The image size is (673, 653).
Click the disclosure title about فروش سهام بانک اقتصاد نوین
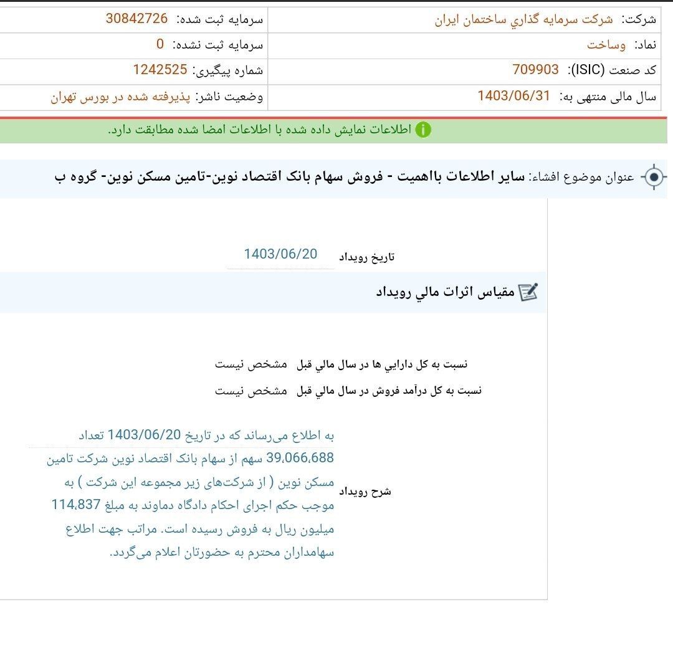point(290,176)
